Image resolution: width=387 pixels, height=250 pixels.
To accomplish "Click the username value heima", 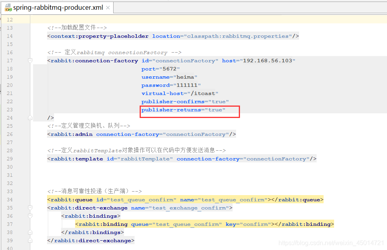I will [x=186, y=77].
